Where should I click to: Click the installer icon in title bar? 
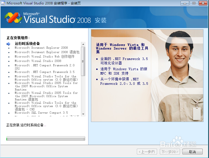[x=3, y=3]
